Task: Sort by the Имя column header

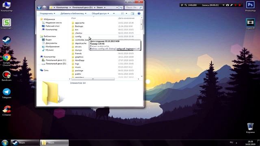Action: coord(74,18)
